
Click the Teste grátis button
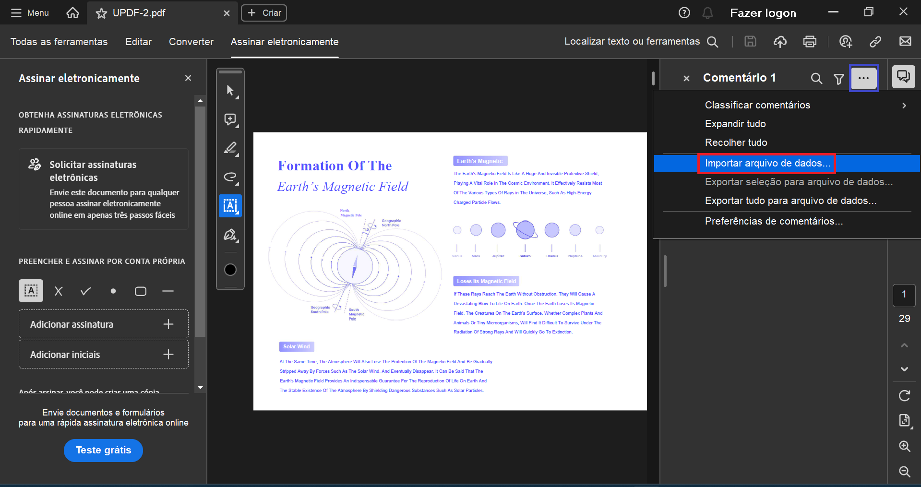click(103, 451)
